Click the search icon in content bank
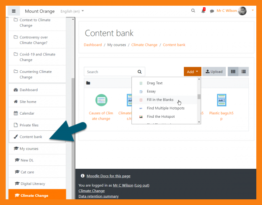262x205 pixels. pos(140,72)
